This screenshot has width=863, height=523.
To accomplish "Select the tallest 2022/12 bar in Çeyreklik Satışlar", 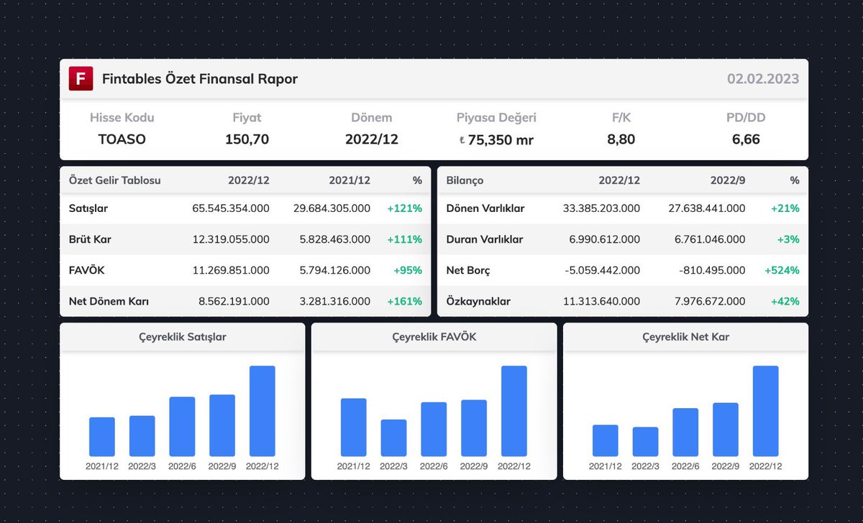I will click(x=262, y=411).
